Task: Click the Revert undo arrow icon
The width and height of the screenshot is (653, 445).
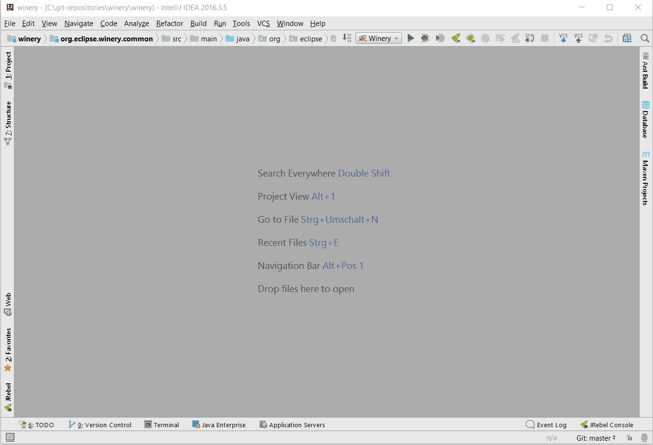Action: [x=608, y=38]
